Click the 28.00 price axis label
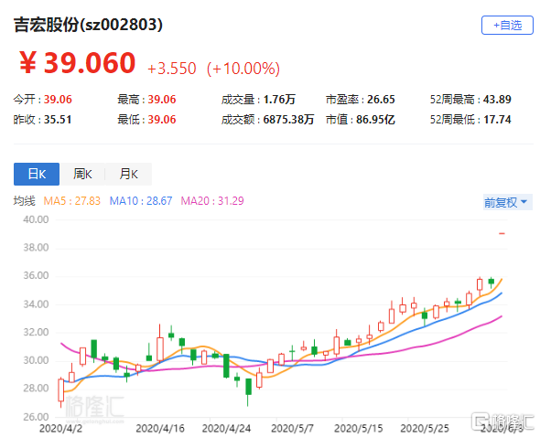 pyautogui.click(x=36, y=389)
